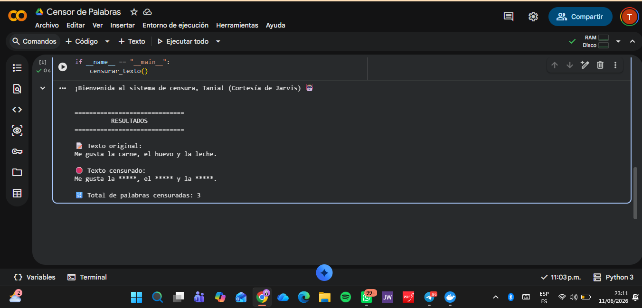Viewport: 642px width, 308px height.
Task: Run the censurar_texto cell
Action: click(63, 67)
